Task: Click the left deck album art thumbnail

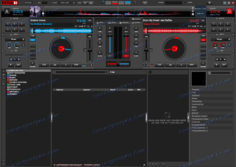Action: [x=35, y=11]
